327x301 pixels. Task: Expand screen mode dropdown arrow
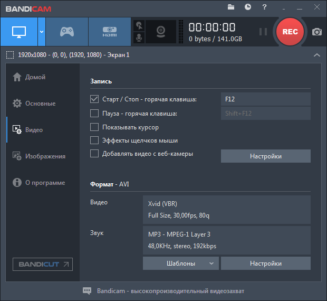(41, 32)
